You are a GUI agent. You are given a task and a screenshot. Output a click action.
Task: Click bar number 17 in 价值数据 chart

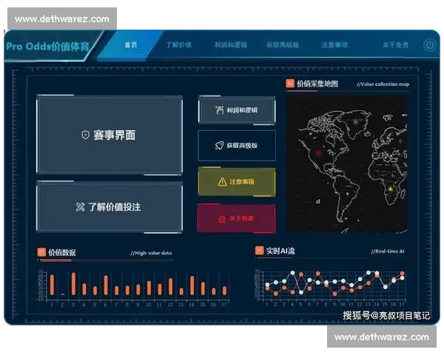(x=224, y=291)
